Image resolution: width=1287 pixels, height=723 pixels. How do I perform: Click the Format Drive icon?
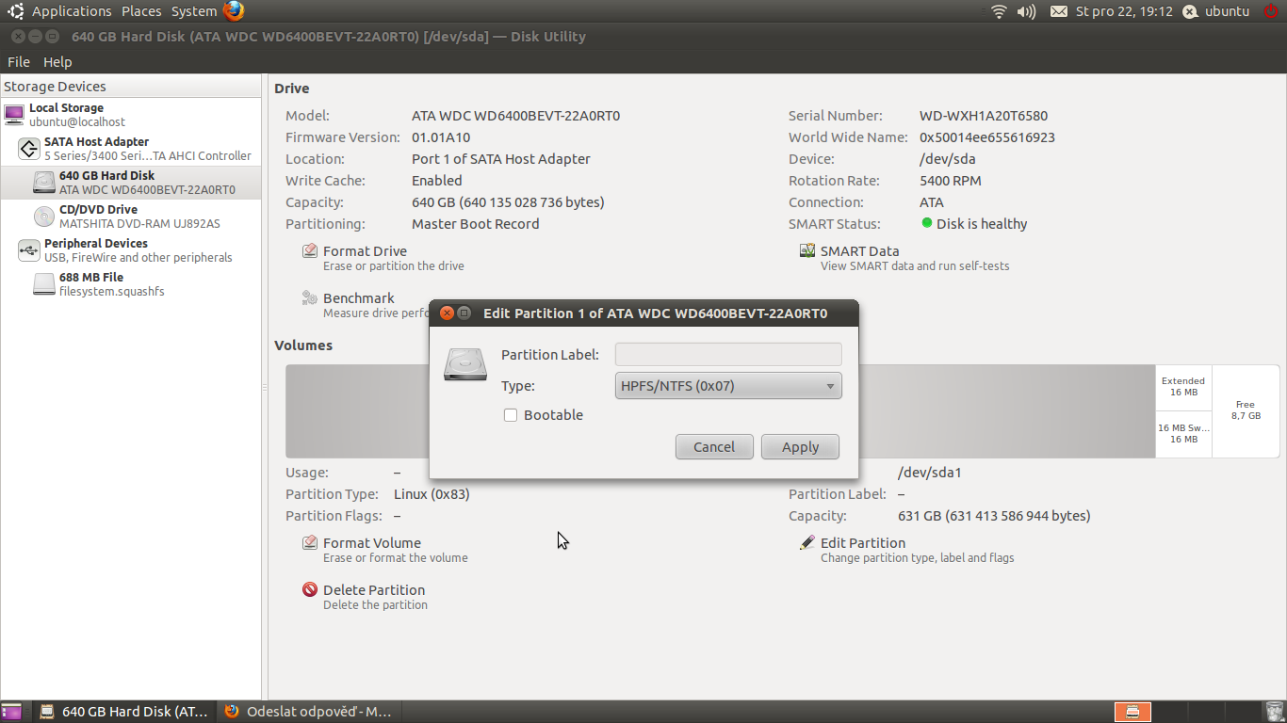[309, 251]
